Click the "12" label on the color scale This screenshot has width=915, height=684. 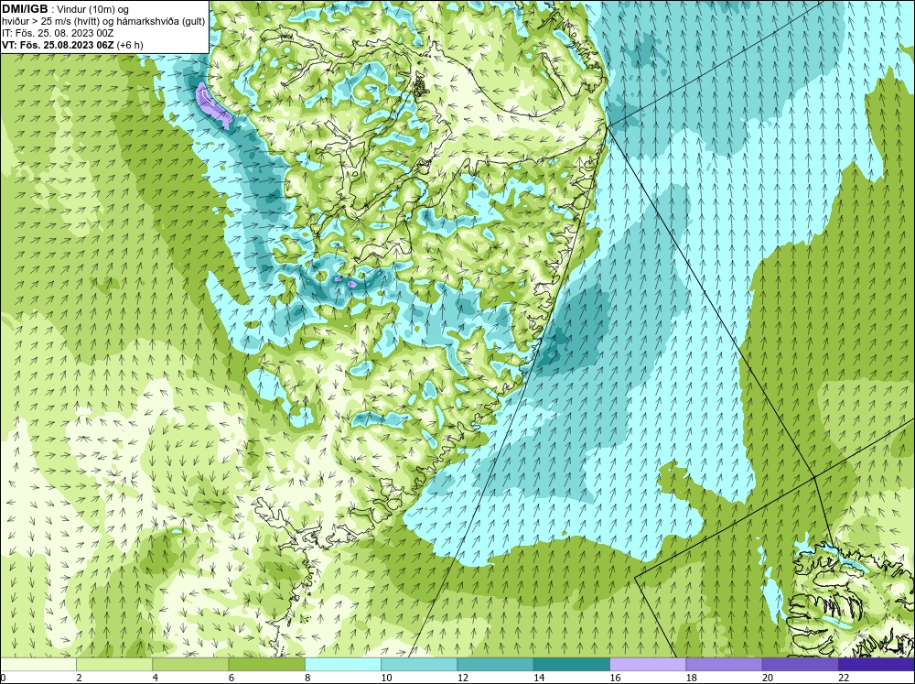[463, 678]
